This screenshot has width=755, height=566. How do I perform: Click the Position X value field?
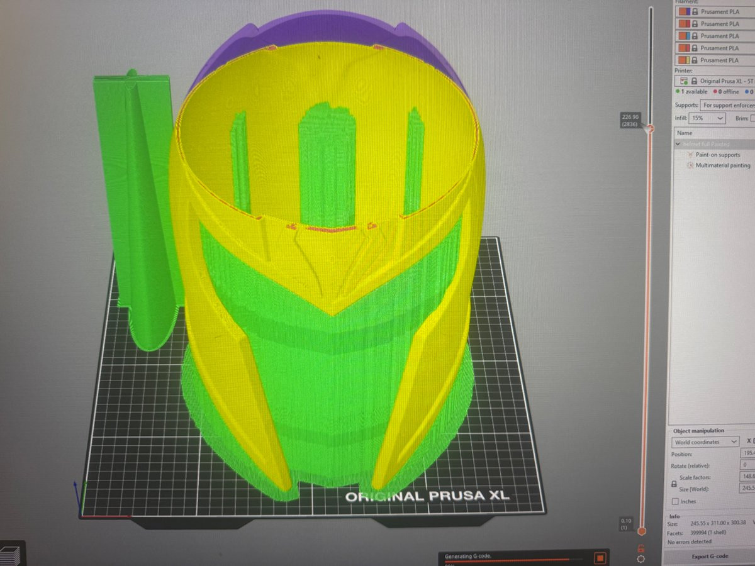[x=748, y=453]
